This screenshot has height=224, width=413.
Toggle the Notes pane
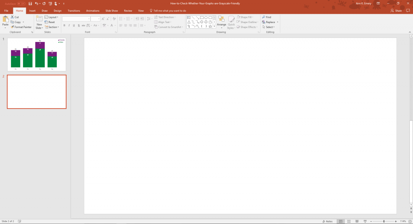pos(328,221)
